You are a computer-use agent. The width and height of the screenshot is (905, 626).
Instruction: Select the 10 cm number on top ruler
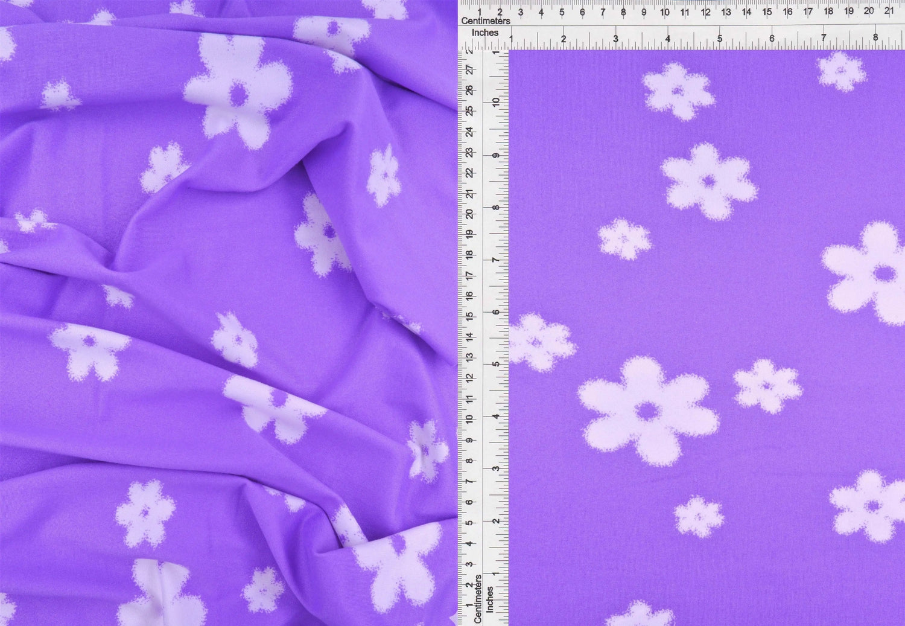[x=664, y=11]
